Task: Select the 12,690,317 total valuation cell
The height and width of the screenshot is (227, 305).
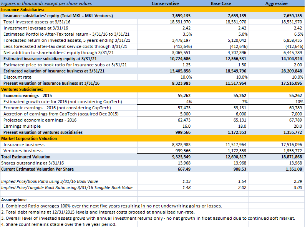Action: (x=236, y=157)
